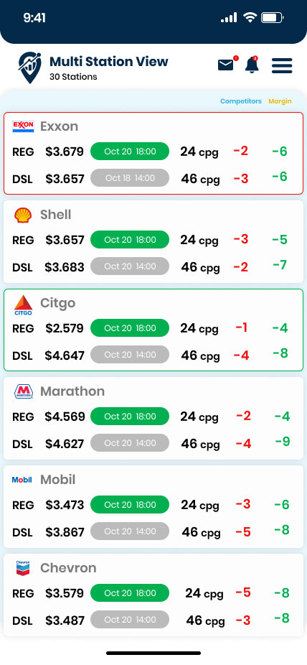The width and height of the screenshot is (307, 665).
Task: Open the Chevron station card title
Action: tap(68, 568)
